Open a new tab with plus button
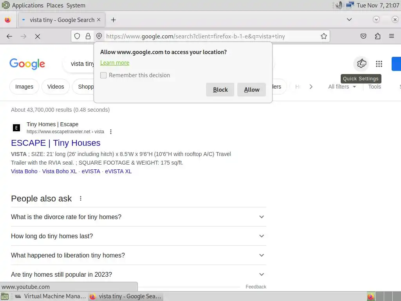 (x=113, y=20)
